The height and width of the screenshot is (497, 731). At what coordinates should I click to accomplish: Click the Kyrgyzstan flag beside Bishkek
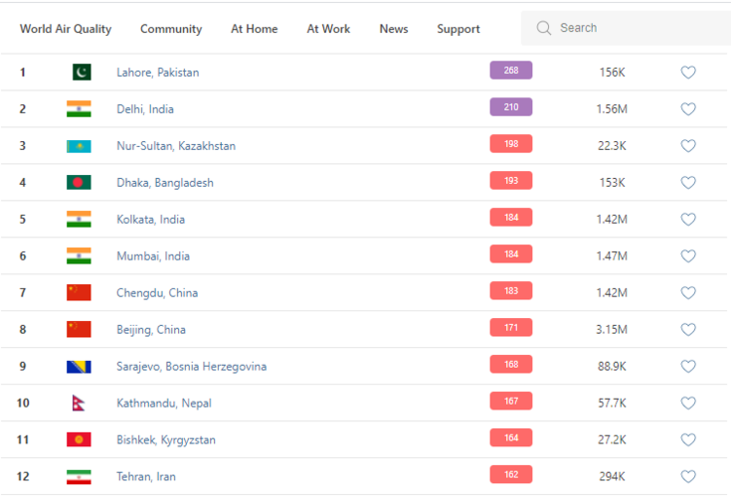coord(79,440)
